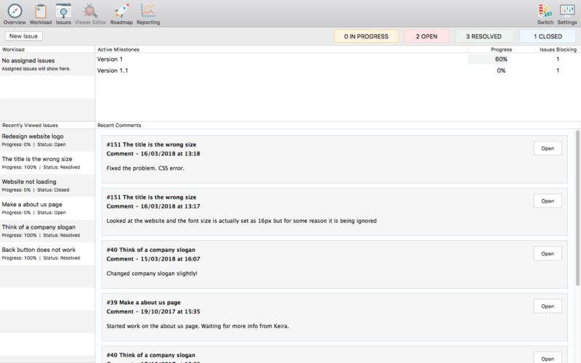Open recently viewed issue Redesign website logo
Viewport: 581px width, 363px height.
47,140
